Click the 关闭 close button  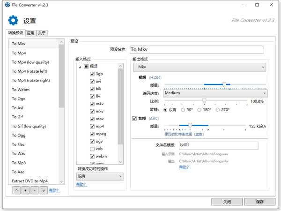(x=227, y=202)
